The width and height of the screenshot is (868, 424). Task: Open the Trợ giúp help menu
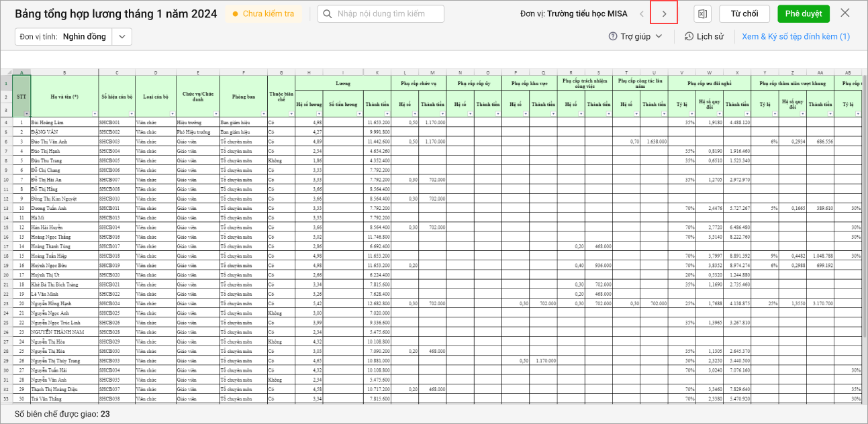(x=635, y=36)
